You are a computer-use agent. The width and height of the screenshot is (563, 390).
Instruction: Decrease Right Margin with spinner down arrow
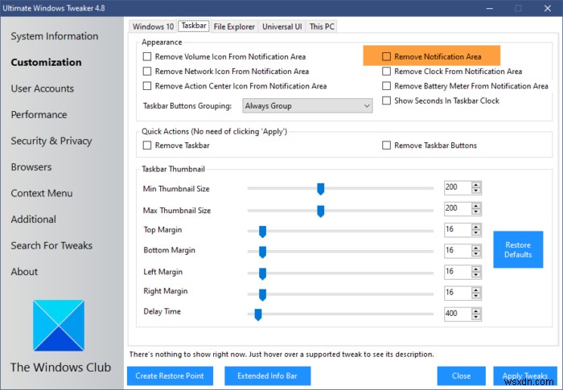[476, 296]
